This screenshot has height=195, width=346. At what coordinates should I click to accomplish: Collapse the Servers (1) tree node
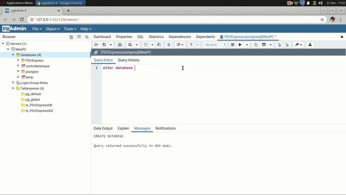(x=3, y=43)
